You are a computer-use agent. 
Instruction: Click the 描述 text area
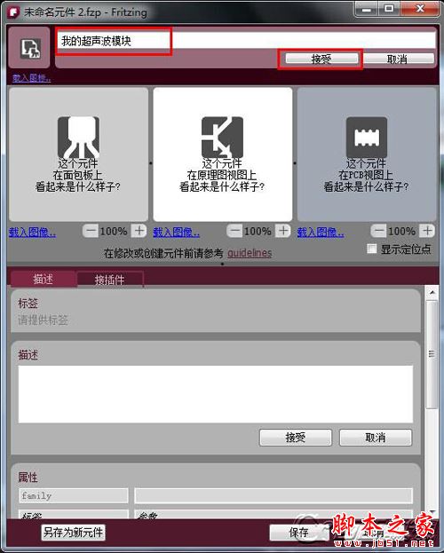click(x=216, y=394)
